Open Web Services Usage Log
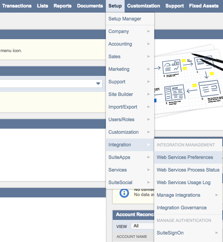223x242 pixels. (188, 182)
